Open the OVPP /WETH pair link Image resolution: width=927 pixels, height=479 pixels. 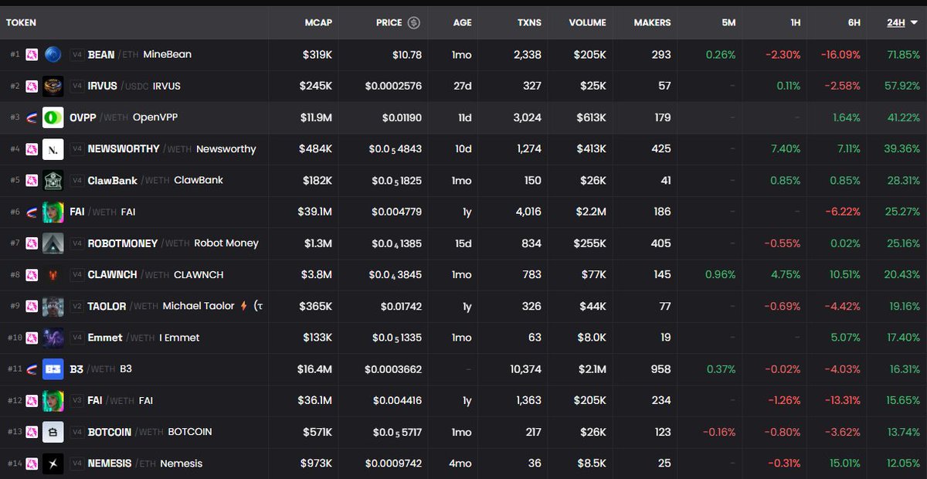point(98,117)
